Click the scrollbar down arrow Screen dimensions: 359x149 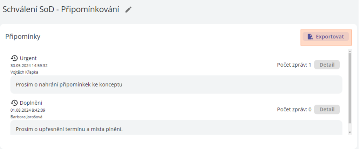(x=350, y=132)
